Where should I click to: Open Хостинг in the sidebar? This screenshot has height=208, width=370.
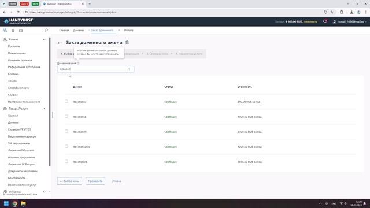[x=13, y=116]
